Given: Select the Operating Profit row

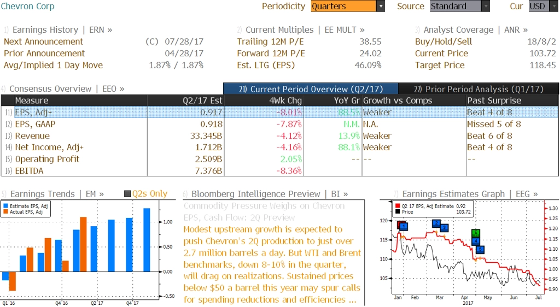Looking at the screenshot, I should point(279,159).
